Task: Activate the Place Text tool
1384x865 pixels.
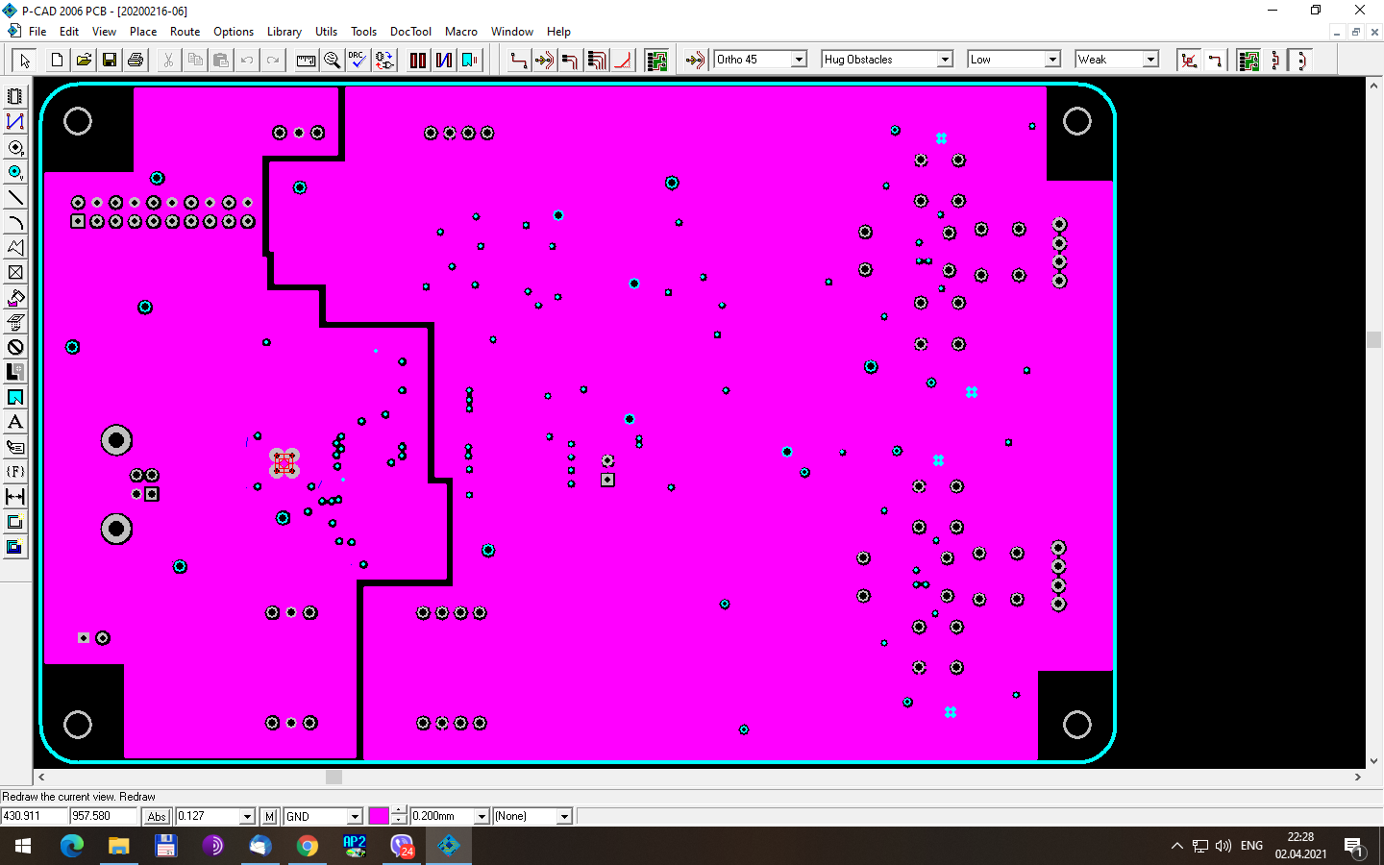Action: (15, 422)
